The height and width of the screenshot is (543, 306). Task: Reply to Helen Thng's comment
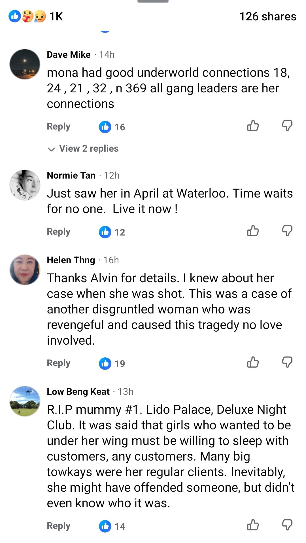[x=58, y=363]
